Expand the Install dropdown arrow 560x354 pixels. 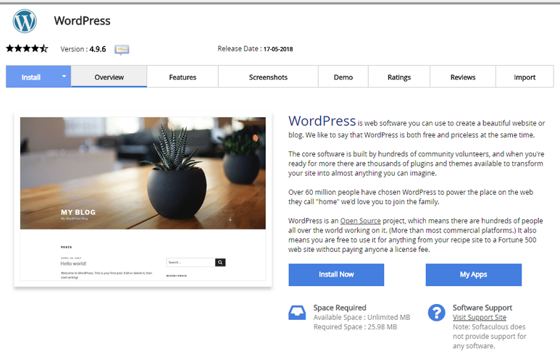(64, 77)
